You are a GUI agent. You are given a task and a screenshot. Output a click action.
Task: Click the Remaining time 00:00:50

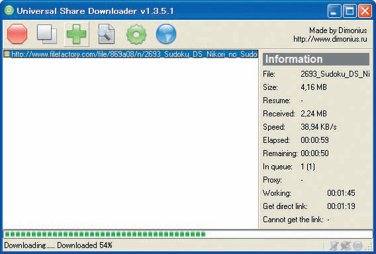(314, 153)
